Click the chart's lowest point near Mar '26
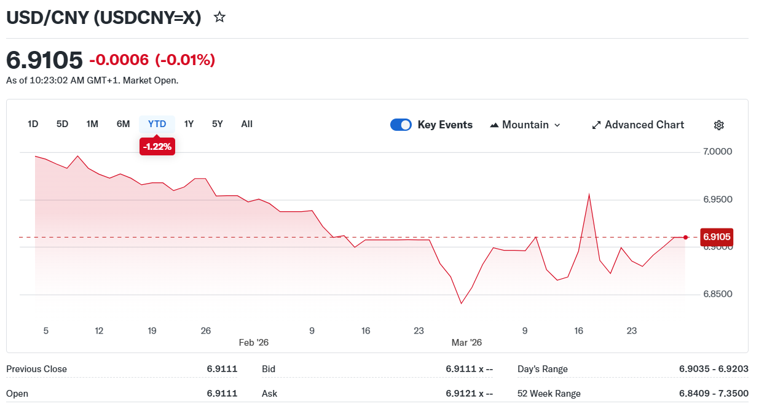 (x=461, y=303)
